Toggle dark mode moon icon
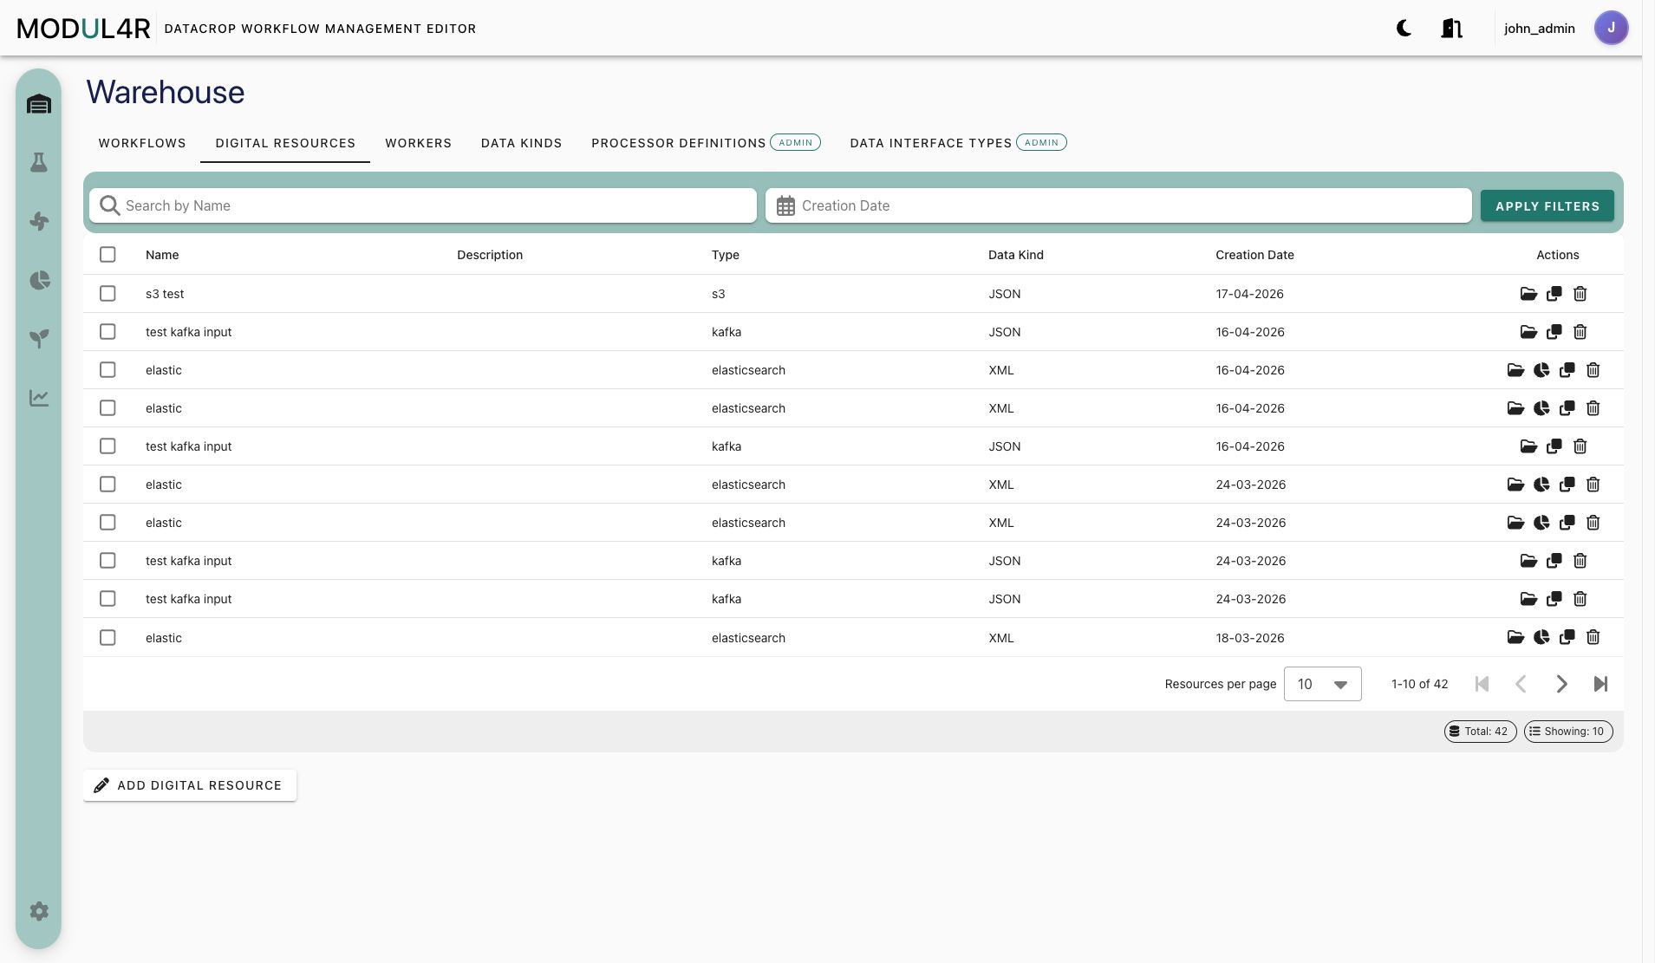 coord(1404,28)
